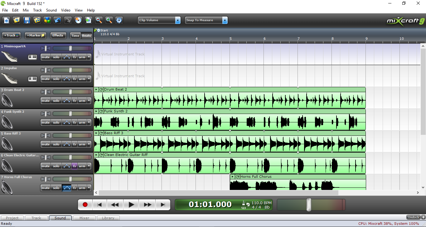Click the Open Project folder icon
Screen dimensions: 426x227
(x=17, y=20)
